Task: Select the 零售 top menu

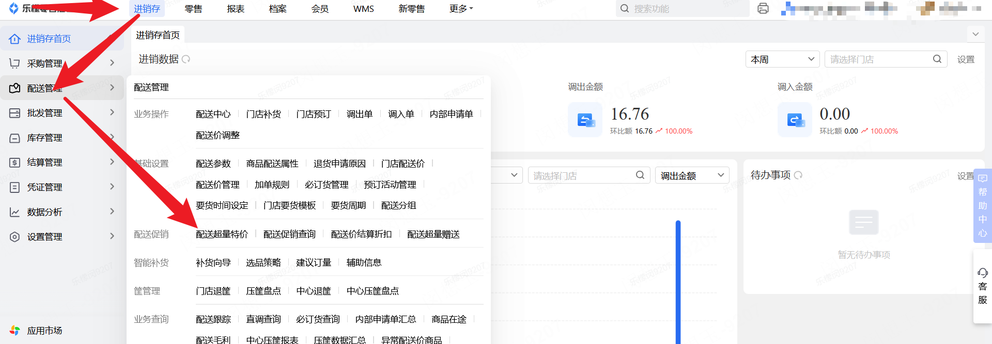Action: tap(193, 9)
